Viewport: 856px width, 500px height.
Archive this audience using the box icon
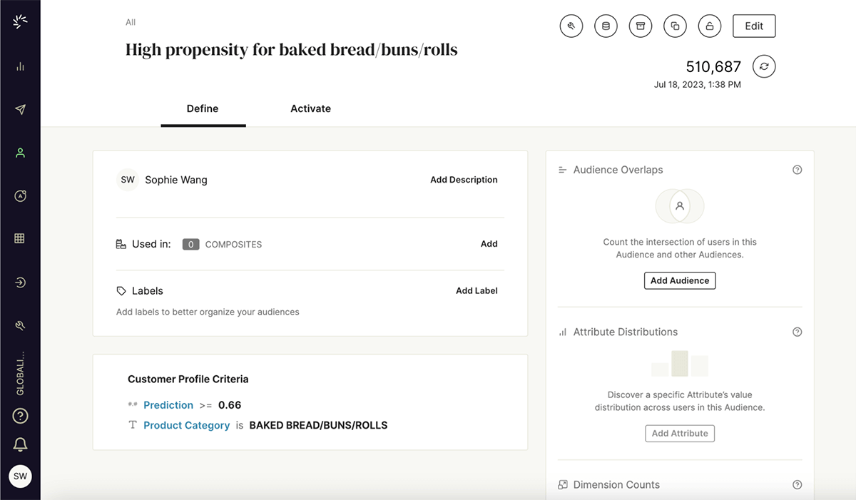641,26
